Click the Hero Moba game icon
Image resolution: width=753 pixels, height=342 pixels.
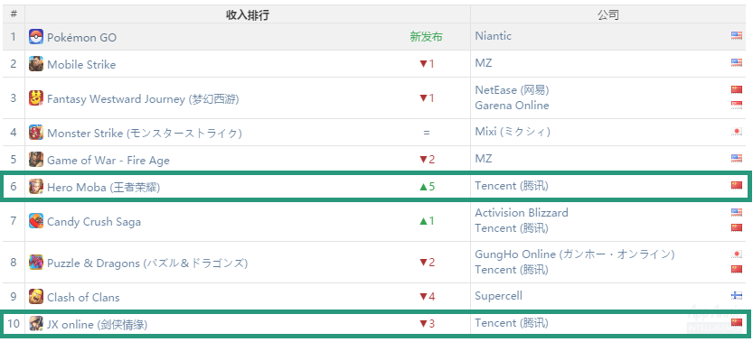[36, 187]
